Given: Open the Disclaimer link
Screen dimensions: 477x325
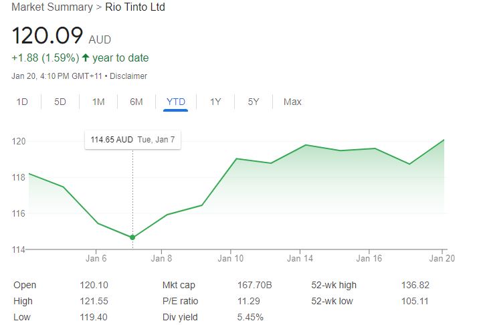Looking at the screenshot, I should coord(128,76).
